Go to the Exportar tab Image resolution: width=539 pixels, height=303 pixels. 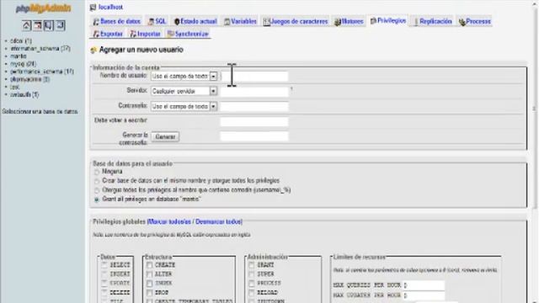point(108,34)
